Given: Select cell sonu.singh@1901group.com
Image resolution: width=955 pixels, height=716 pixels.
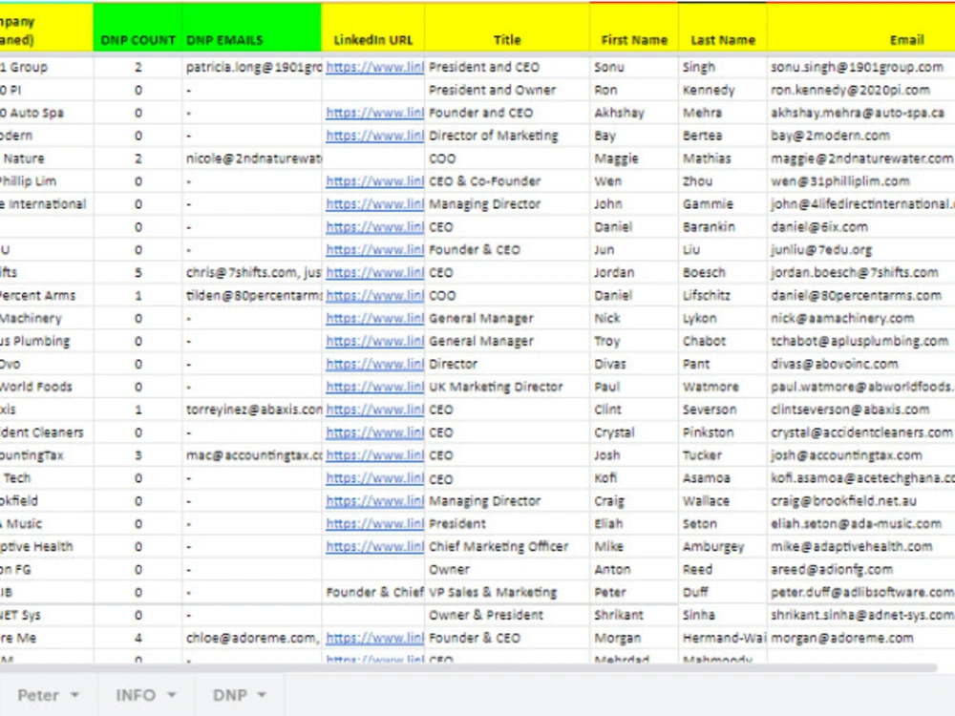Looking at the screenshot, I should [860, 67].
